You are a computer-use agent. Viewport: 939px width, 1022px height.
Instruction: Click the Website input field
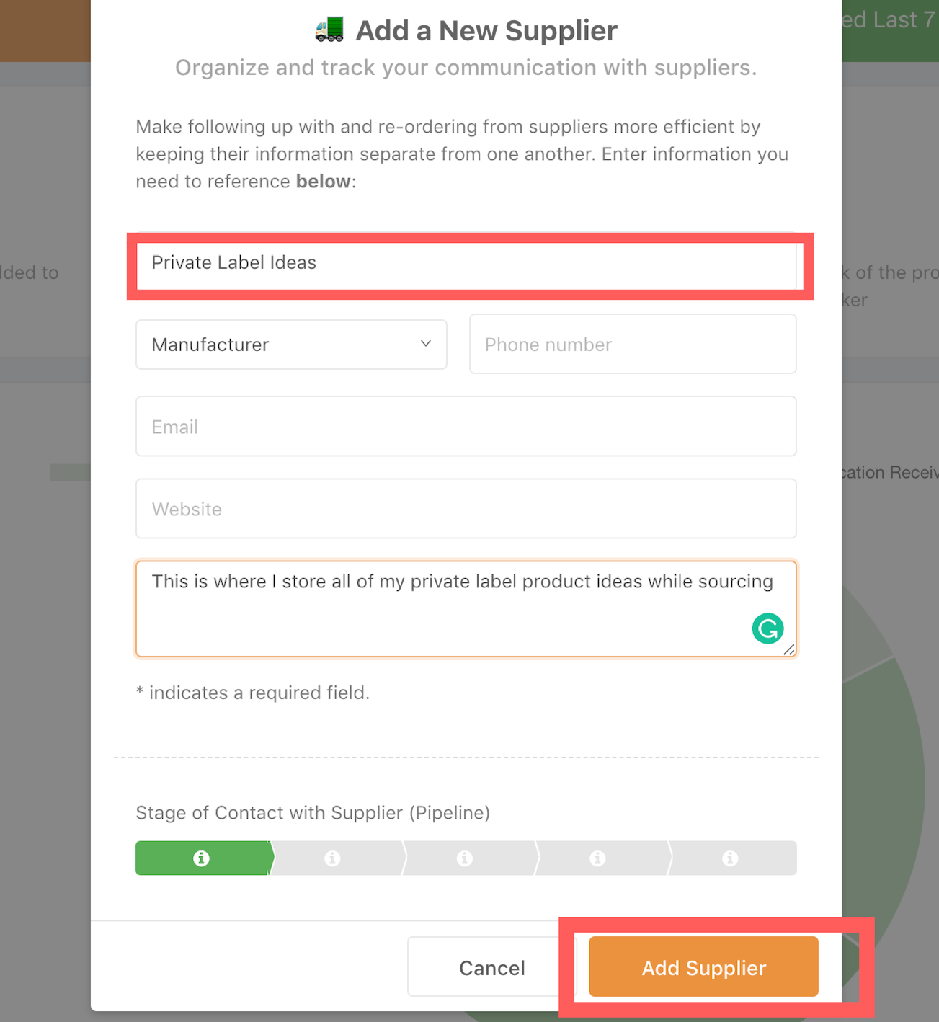466,509
